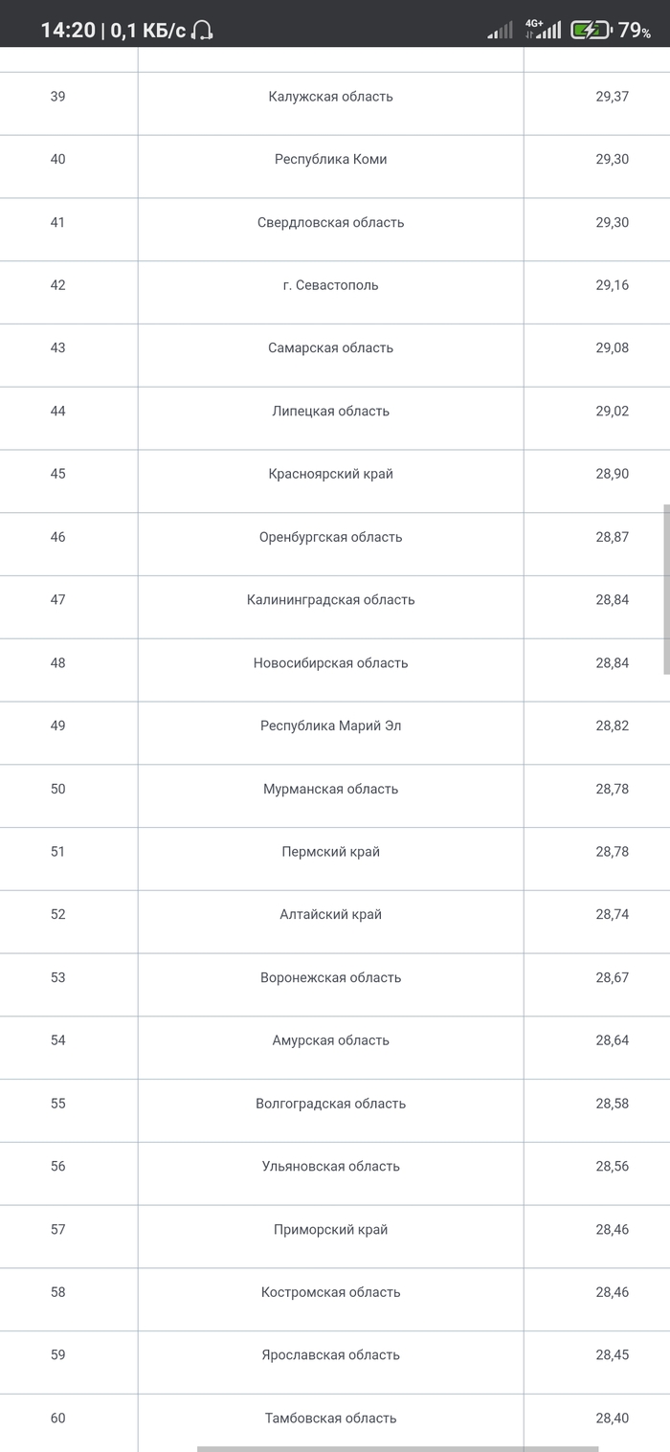Viewport: 670px width, 1452px height.
Task: Tap the 4G+ signal strength icon
Action: [543, 30]
